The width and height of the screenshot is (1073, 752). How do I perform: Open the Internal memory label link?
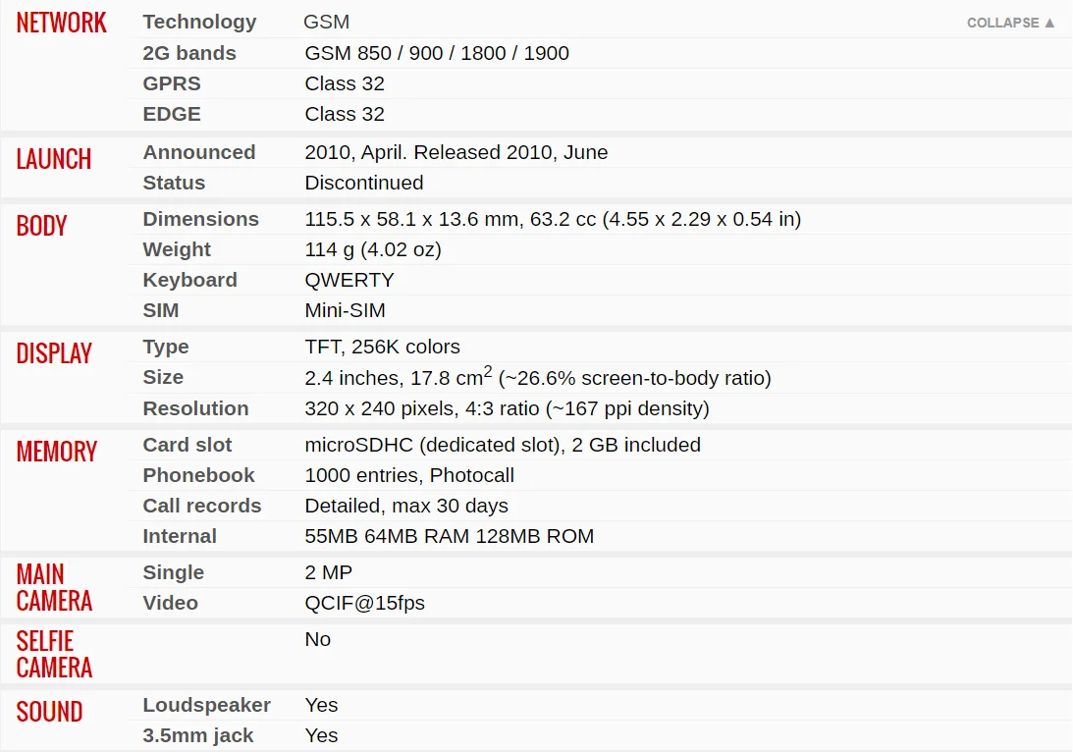tap(180, 536)
